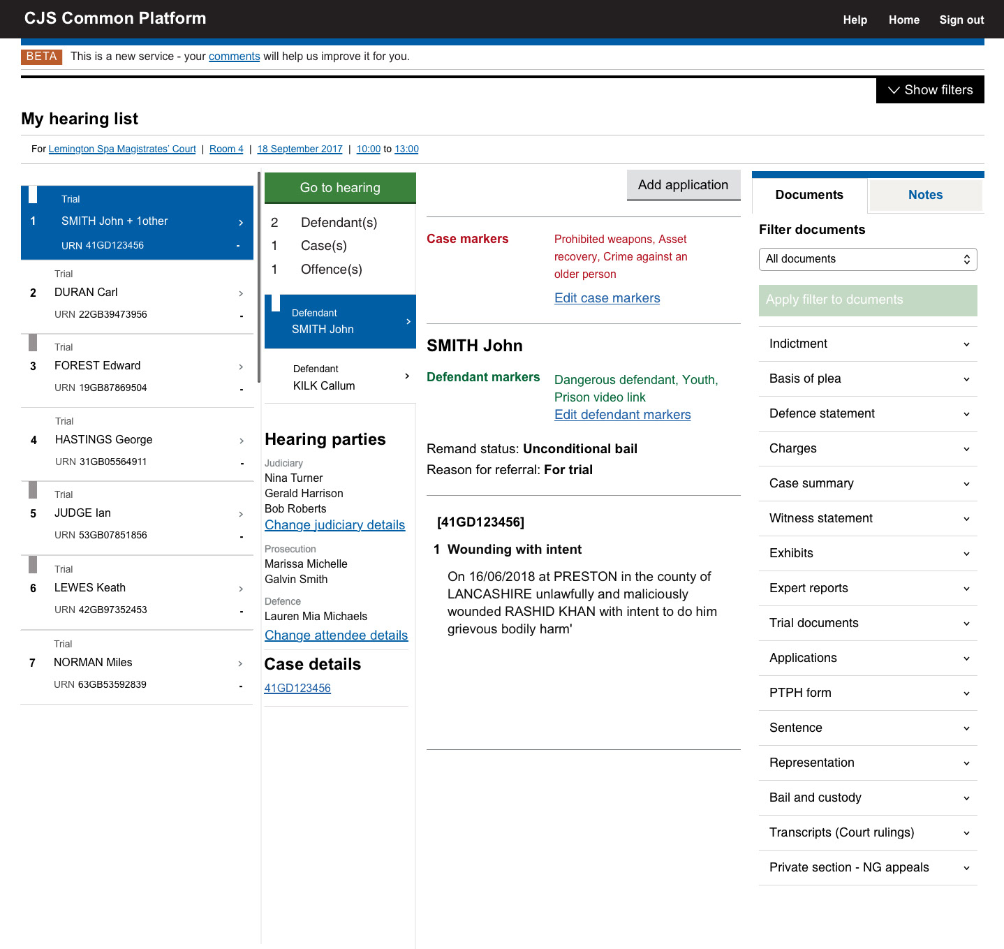The image size is (1004, 949).
Task: Click the comments link in beta banner
Action: 234,57
